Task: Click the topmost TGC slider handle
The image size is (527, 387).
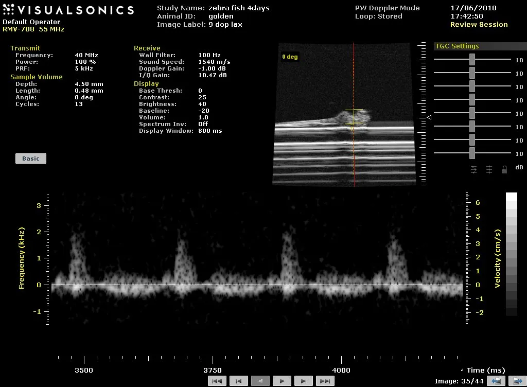Action: pyautogui.click(x=472, y=60)
